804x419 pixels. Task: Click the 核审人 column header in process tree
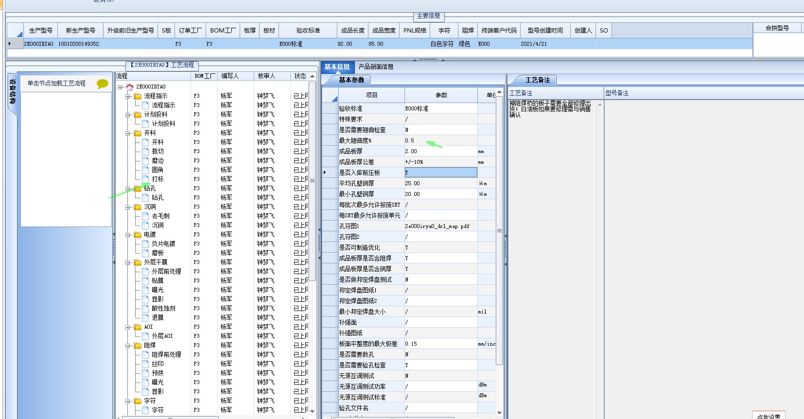click(x=272, y=76)
